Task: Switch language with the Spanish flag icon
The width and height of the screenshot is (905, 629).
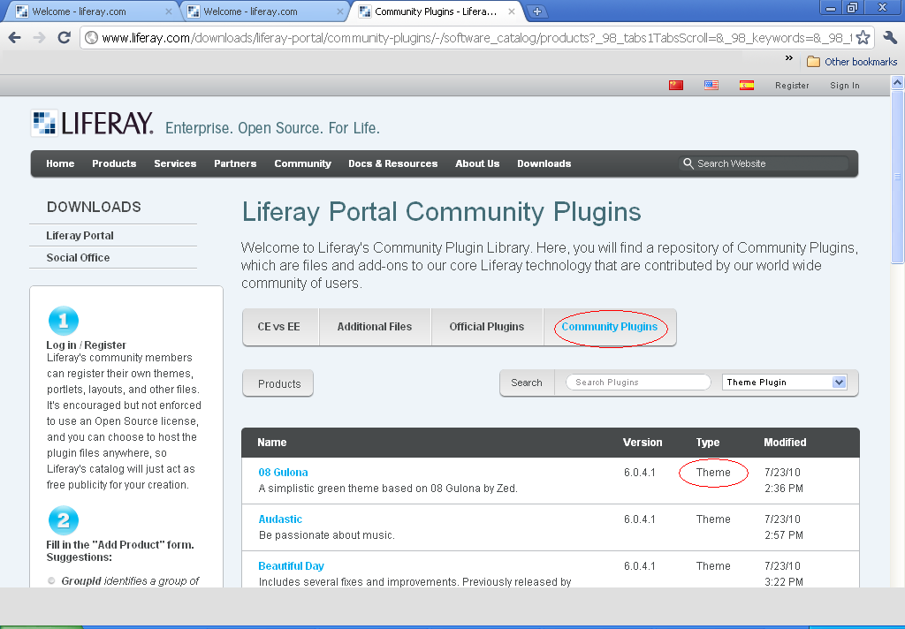Action: coord(746,86)
